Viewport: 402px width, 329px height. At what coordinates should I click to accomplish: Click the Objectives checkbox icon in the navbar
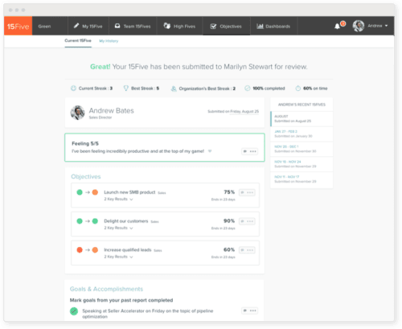pyautogui.click(x=213, y=27)
